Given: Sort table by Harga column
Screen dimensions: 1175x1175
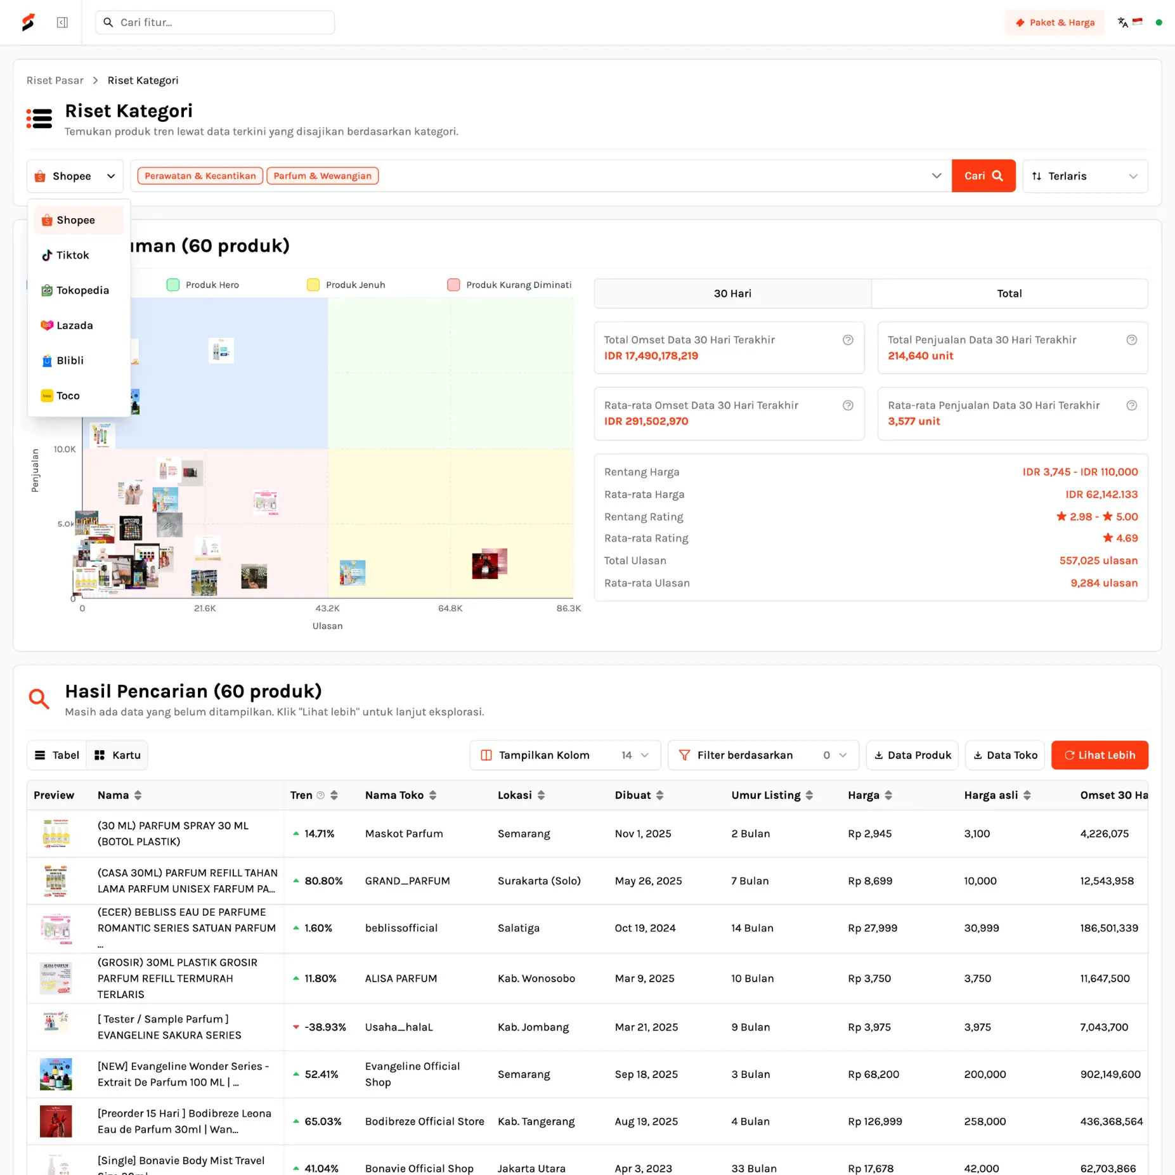Looking at the screenshot, I should (888, 795).
